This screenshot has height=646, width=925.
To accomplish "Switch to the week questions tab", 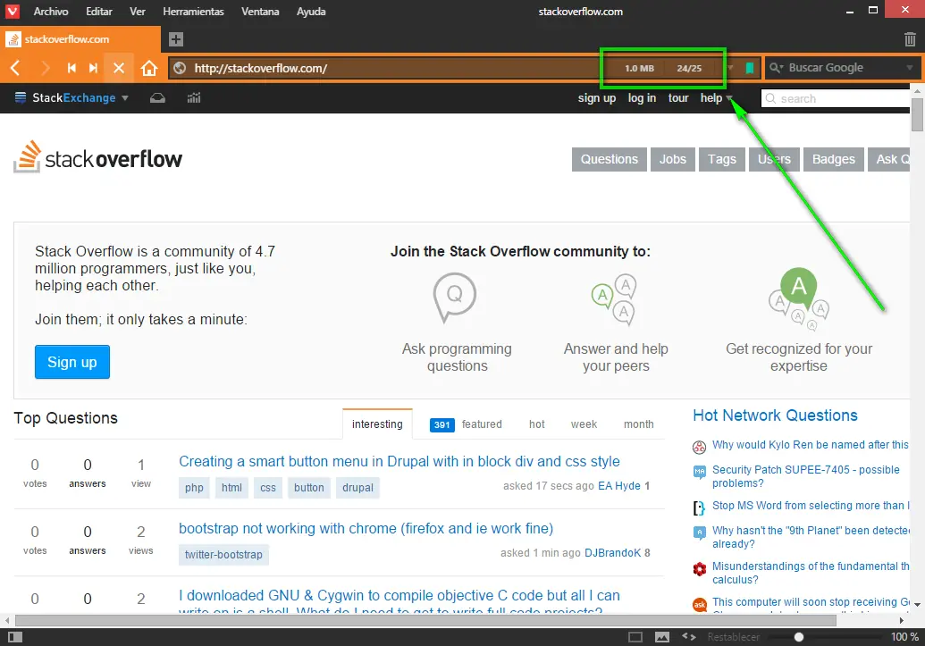I will [x=584, y=424].
